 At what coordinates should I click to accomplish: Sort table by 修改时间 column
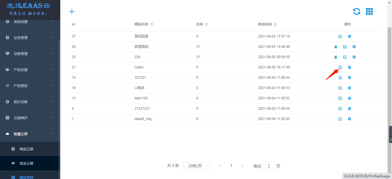click(275, 24)
